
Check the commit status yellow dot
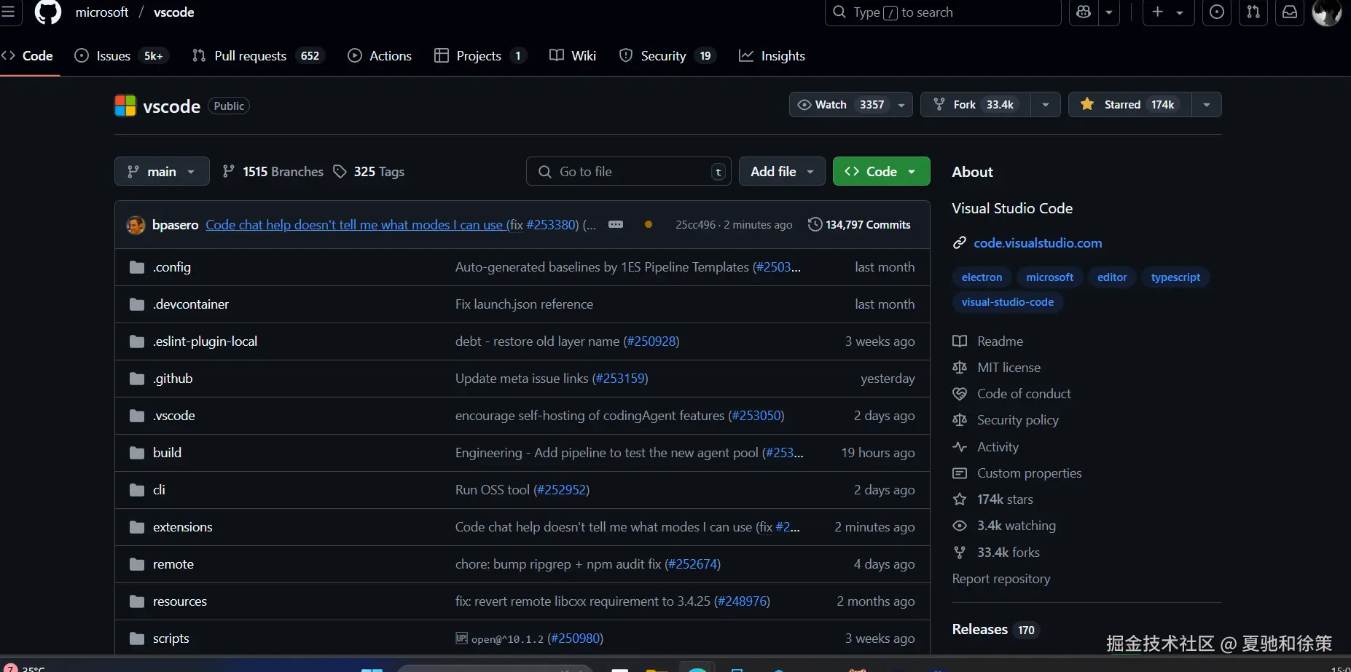[648, 224]
